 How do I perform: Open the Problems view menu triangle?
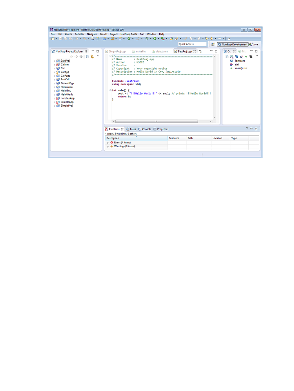(x=247, y=128)
